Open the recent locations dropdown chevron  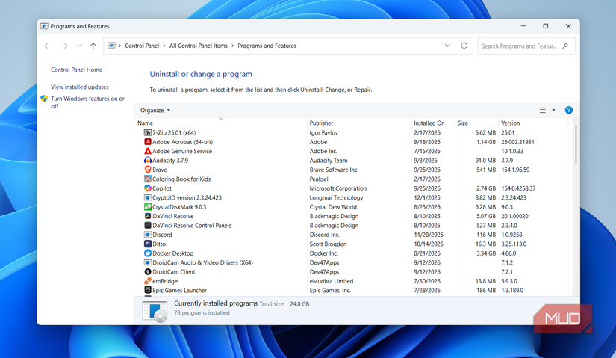(79, 46)
